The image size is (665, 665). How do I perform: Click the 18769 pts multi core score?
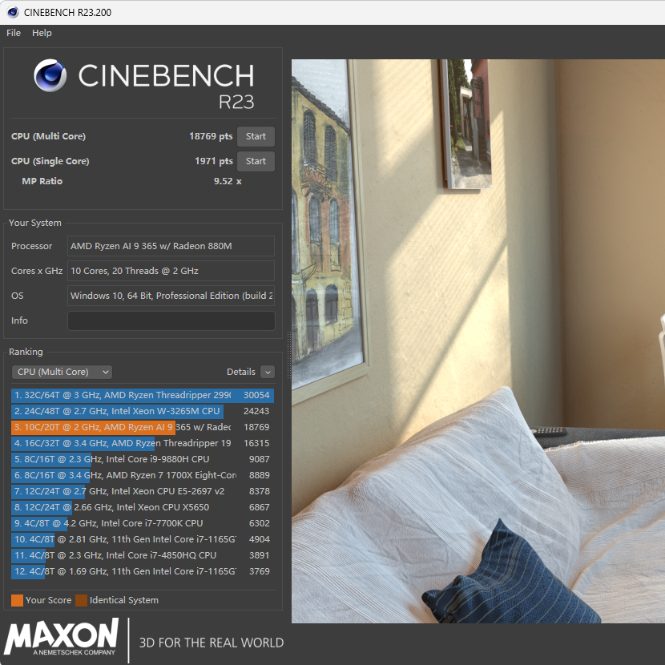211,136
